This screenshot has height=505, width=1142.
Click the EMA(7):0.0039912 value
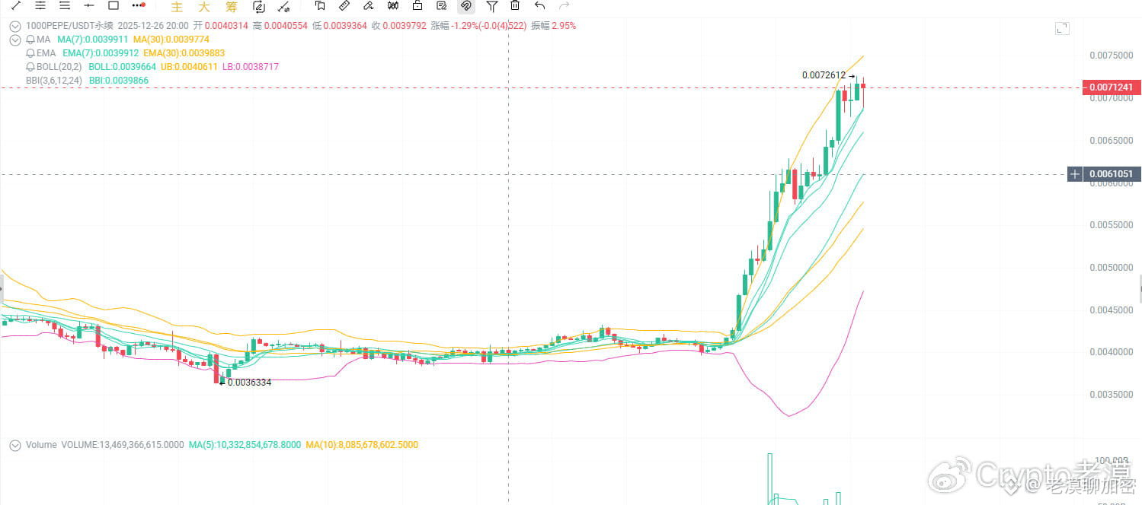[x=101, y=53]
